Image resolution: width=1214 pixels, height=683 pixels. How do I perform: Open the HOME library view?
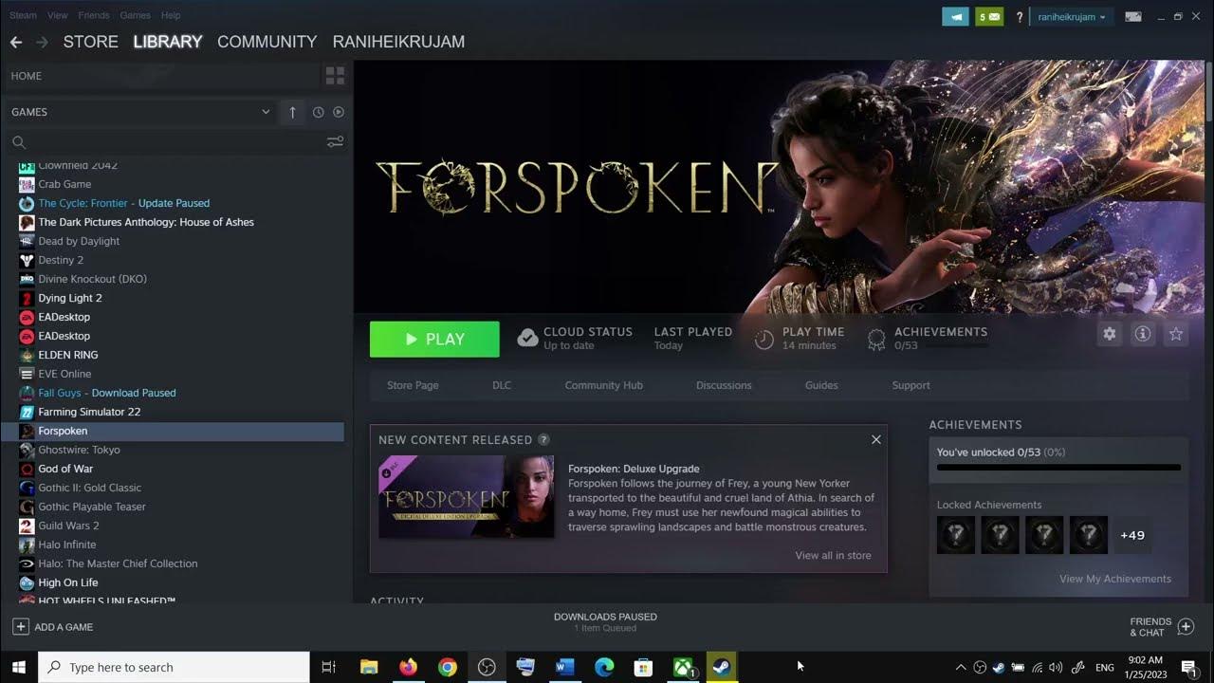161,76
